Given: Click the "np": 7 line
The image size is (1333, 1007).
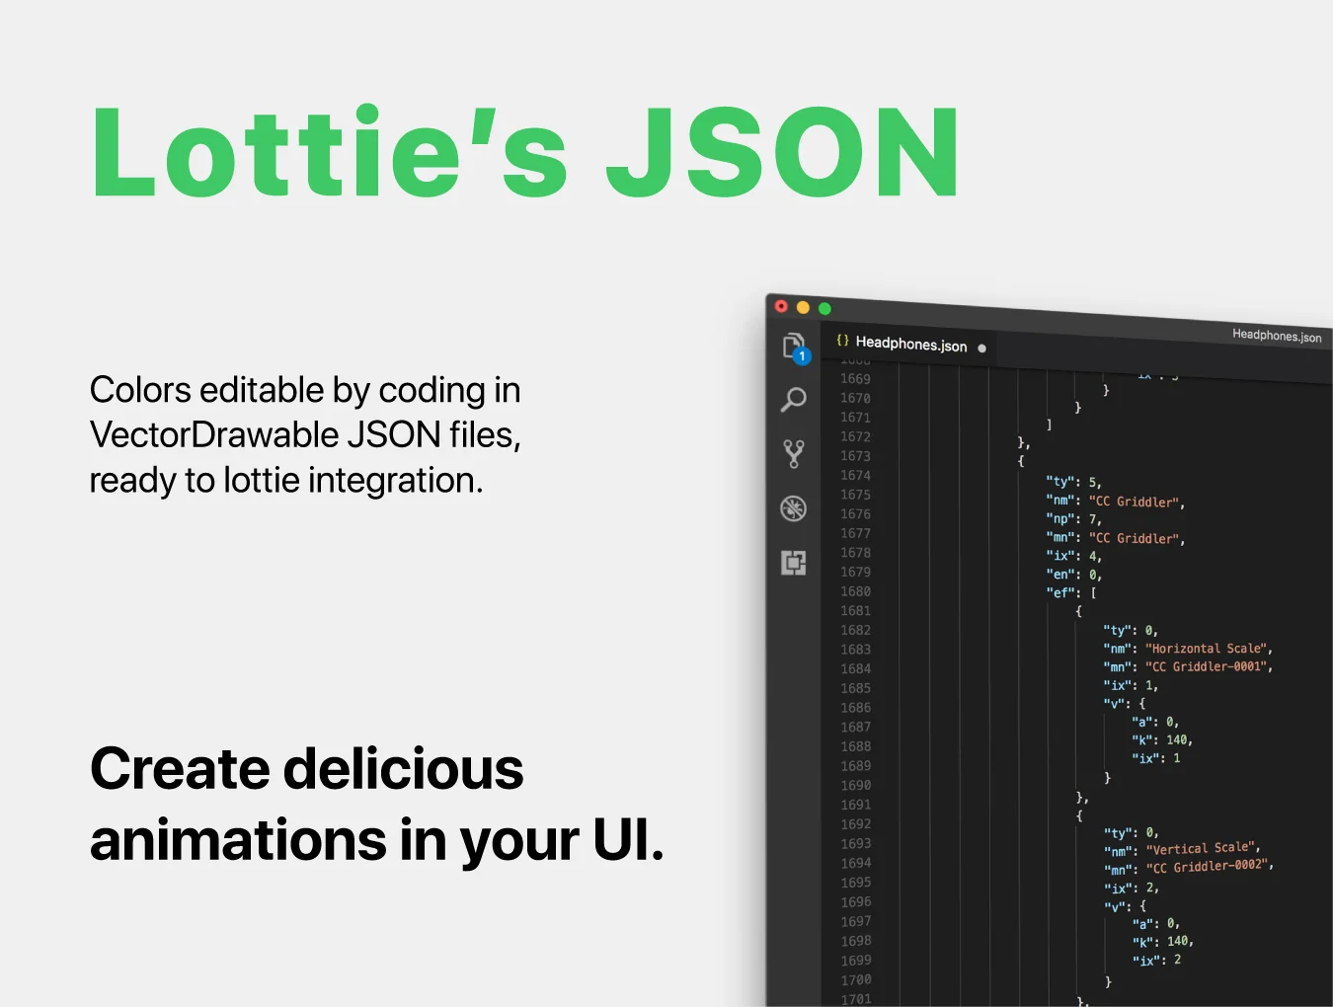Looking at the screenshot, I should [1072, 519].
